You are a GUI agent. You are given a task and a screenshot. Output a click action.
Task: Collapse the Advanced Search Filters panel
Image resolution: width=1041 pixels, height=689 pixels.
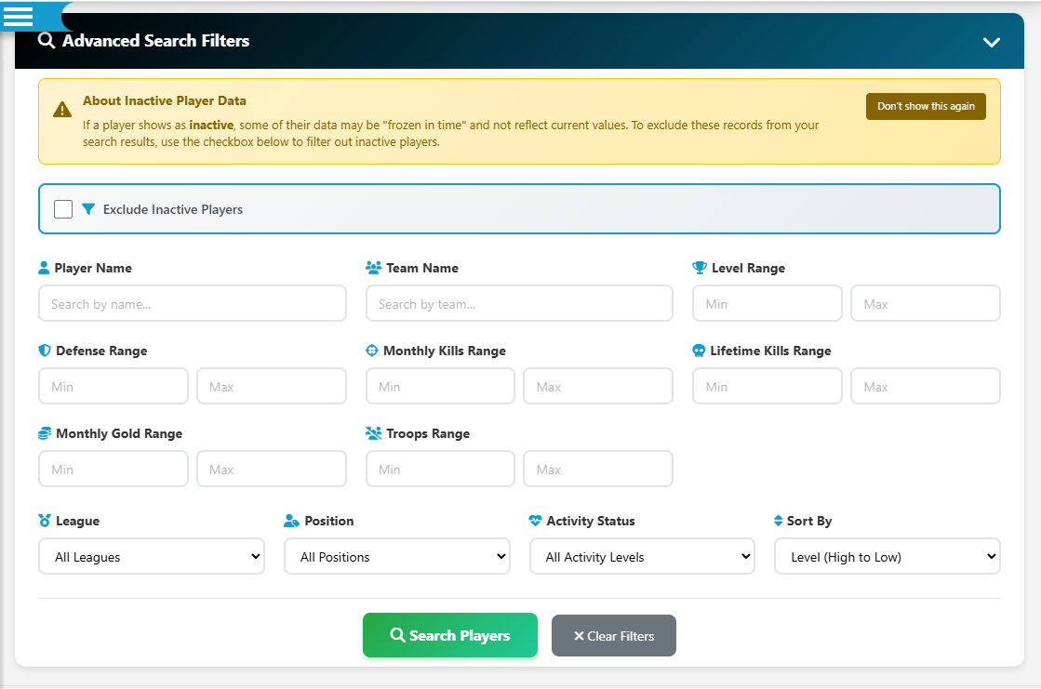tap(991, 41)
